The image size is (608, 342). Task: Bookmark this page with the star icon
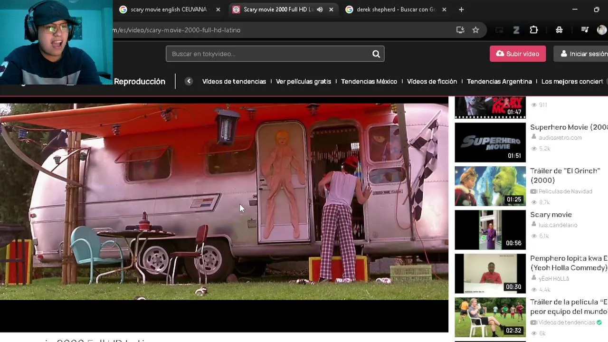pos(475,30)
